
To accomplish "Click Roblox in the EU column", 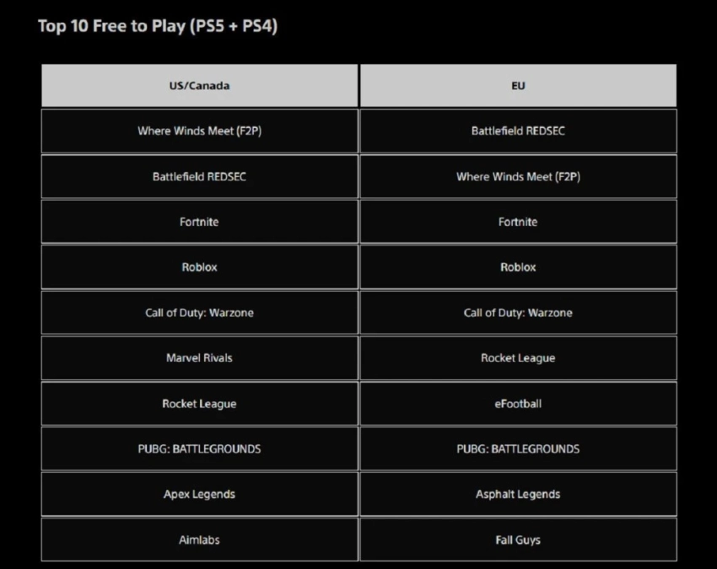I will click(x=518, y=267).
